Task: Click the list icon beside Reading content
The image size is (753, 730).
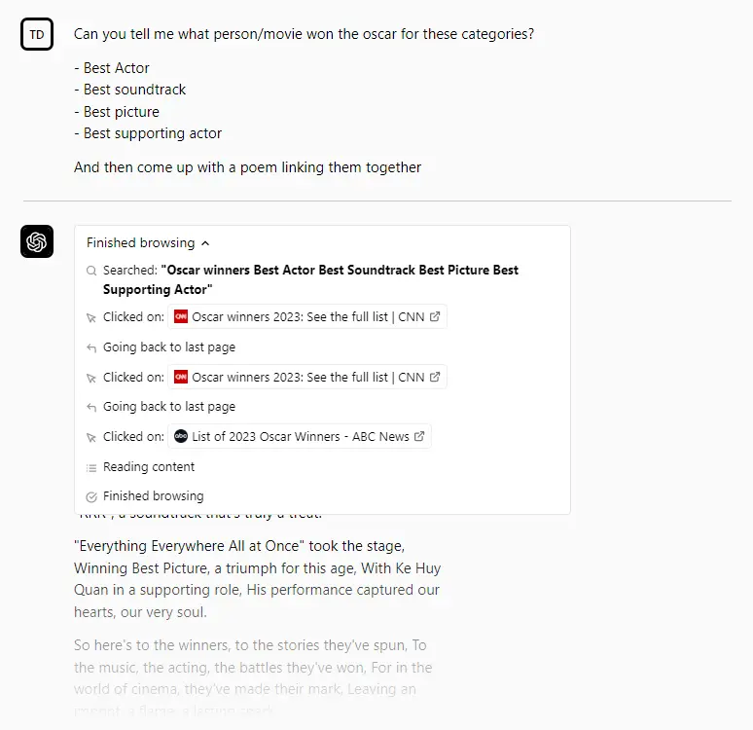Action: coord(91,467)
